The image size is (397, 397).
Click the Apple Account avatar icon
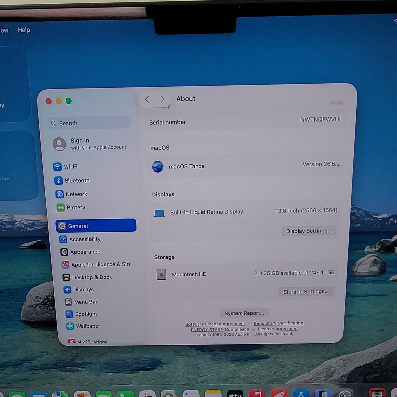tap(59, 144)
